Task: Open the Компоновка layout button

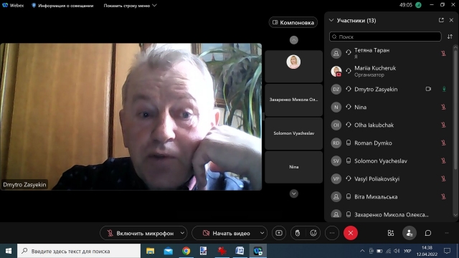Action: click(293, 22)
